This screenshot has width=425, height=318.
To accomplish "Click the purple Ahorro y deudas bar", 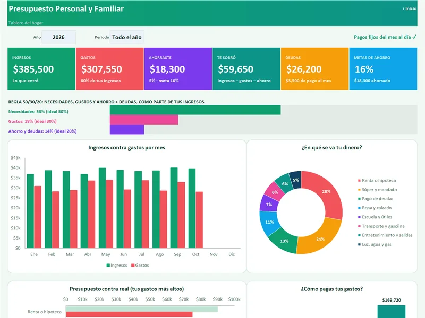I will coord(127,129).
